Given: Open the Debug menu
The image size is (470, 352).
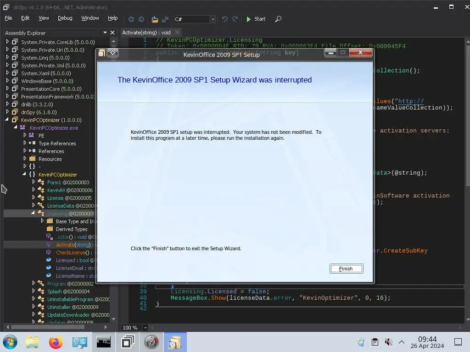Looking at the screenshot, I should coord(65,18).
